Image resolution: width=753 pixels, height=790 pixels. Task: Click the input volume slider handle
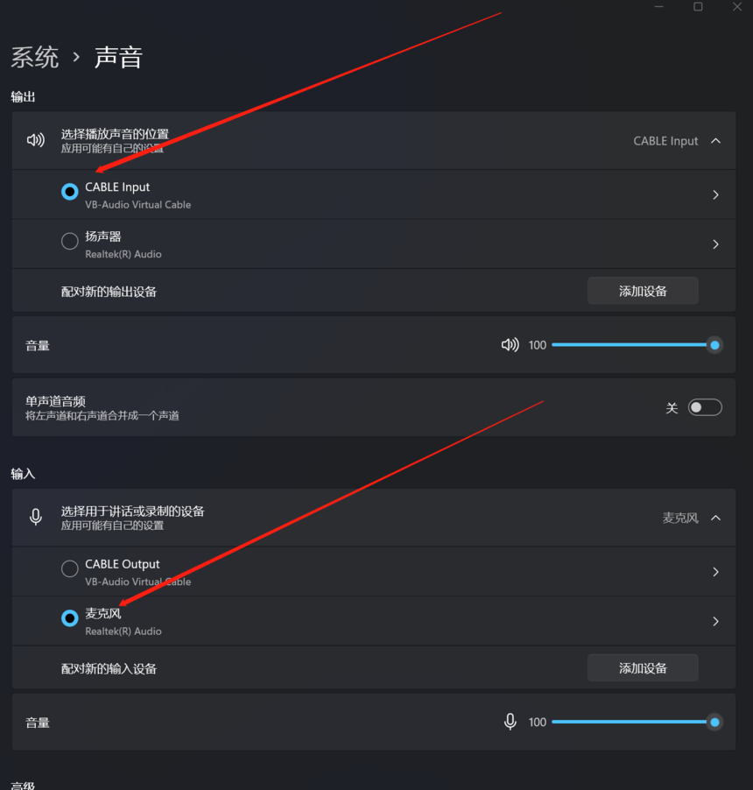click(x=714, y=722)
